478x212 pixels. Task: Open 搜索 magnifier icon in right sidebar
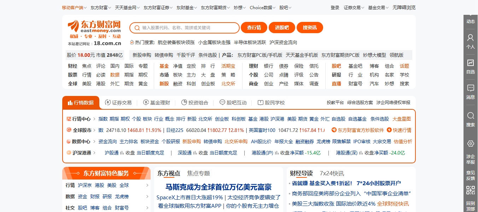[471, 116]
